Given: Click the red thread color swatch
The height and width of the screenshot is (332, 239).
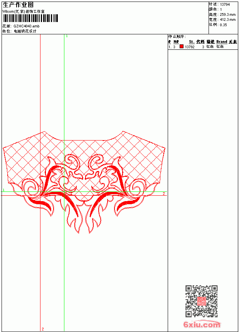Looking at the screenshot, I should (182, 46).
